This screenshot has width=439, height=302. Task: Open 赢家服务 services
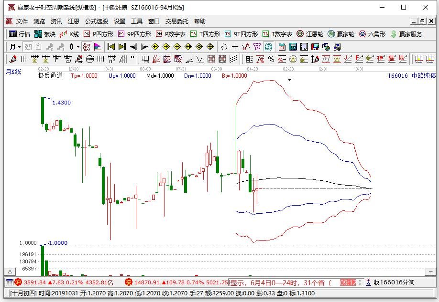pyautogui.click(x=406, y=34)
